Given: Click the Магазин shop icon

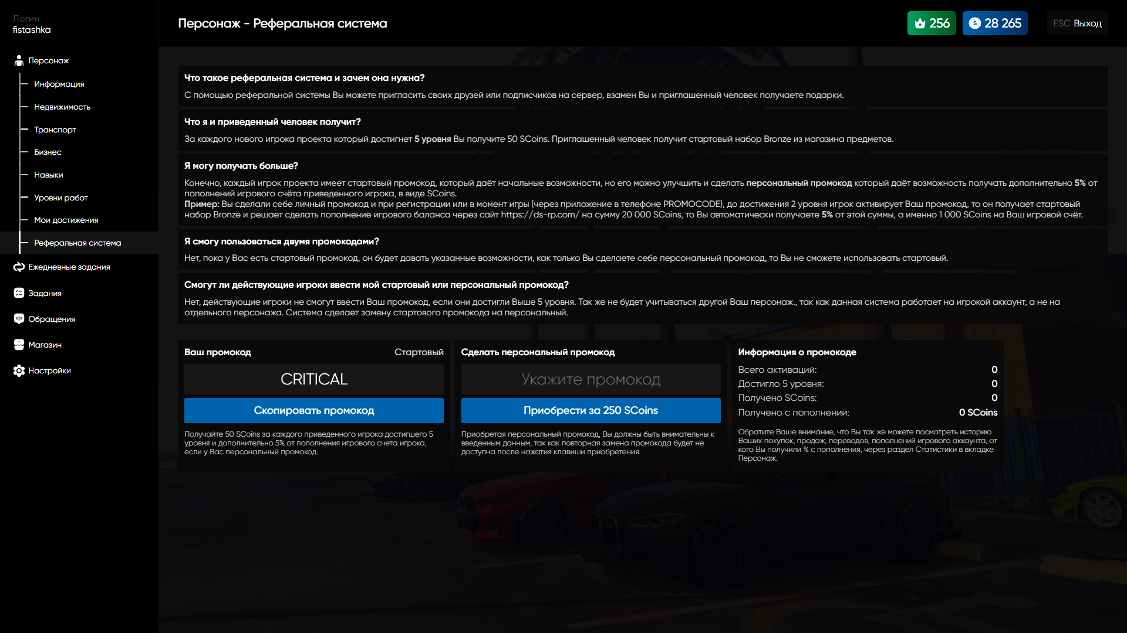Looking at the screenshot, I should pyautogui.click(x=19, y=345).
